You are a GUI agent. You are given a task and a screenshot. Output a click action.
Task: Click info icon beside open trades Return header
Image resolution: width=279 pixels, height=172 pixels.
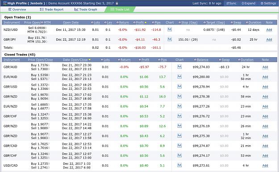click(117, 23)
